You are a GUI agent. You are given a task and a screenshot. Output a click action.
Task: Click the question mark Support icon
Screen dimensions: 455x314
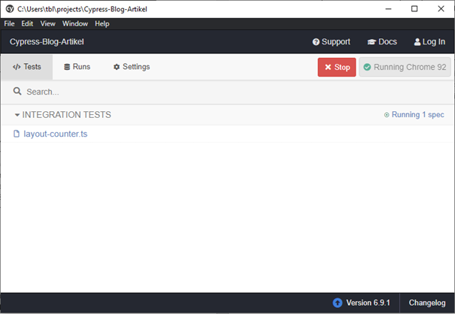pyautogui.click(x=316, y=42)
